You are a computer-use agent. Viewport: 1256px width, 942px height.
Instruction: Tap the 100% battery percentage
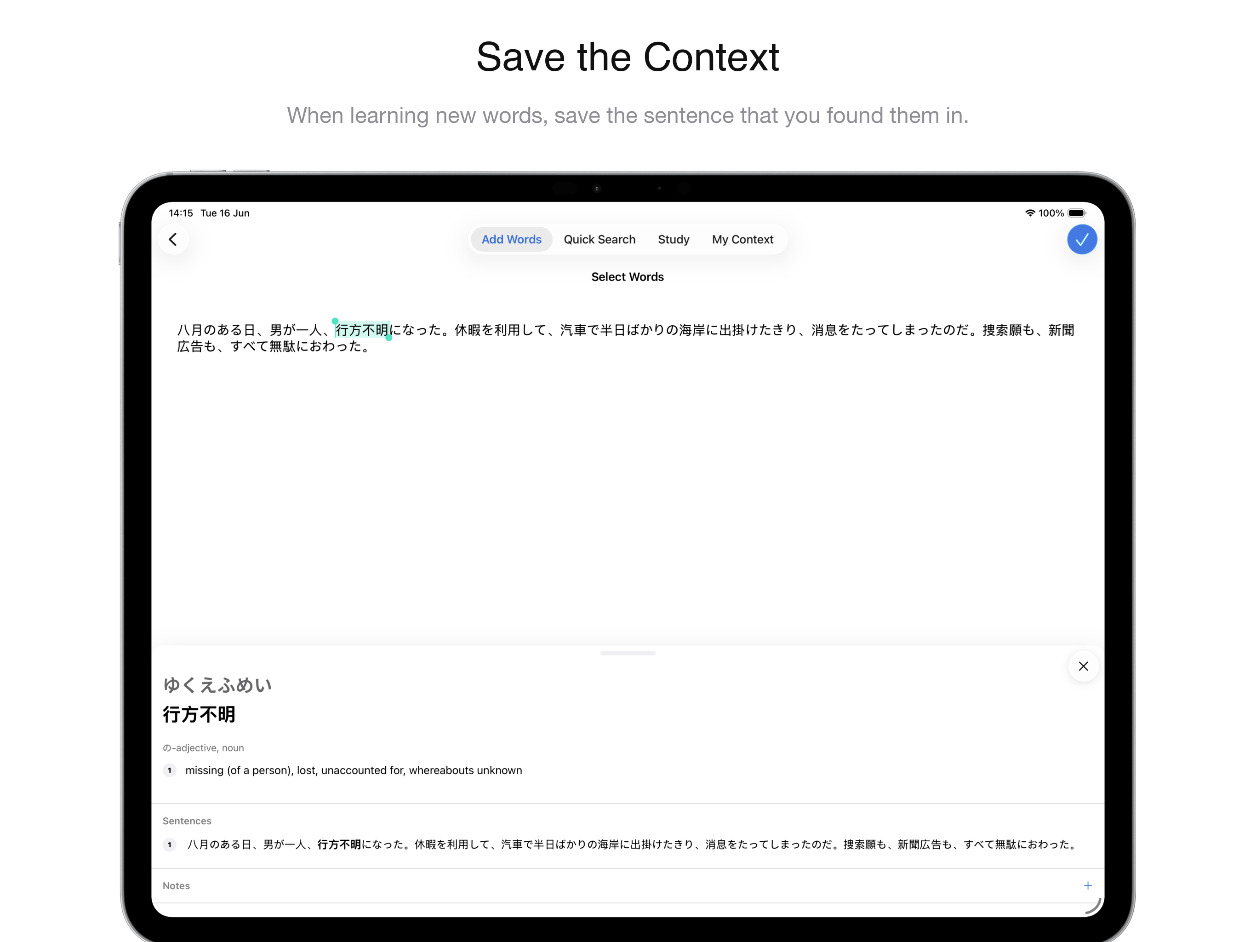[1051, 213]
